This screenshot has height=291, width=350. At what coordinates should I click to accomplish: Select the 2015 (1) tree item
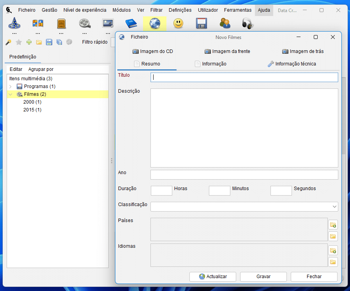pyautogui.click(x=32, y=110)
